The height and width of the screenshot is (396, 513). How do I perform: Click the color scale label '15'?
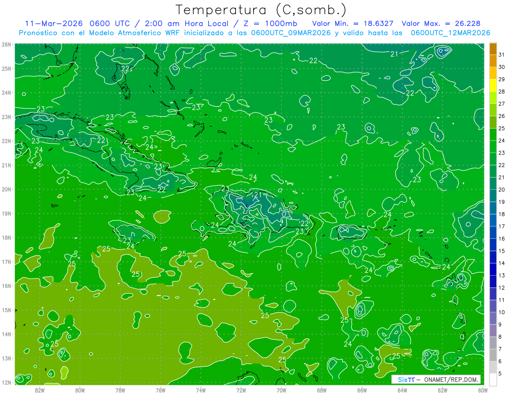click(x=501, y=251)
